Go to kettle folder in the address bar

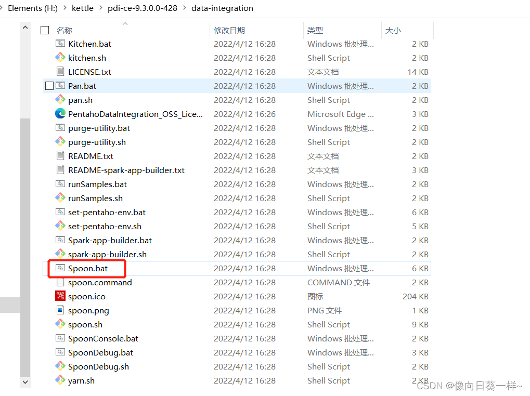(83, 8)
